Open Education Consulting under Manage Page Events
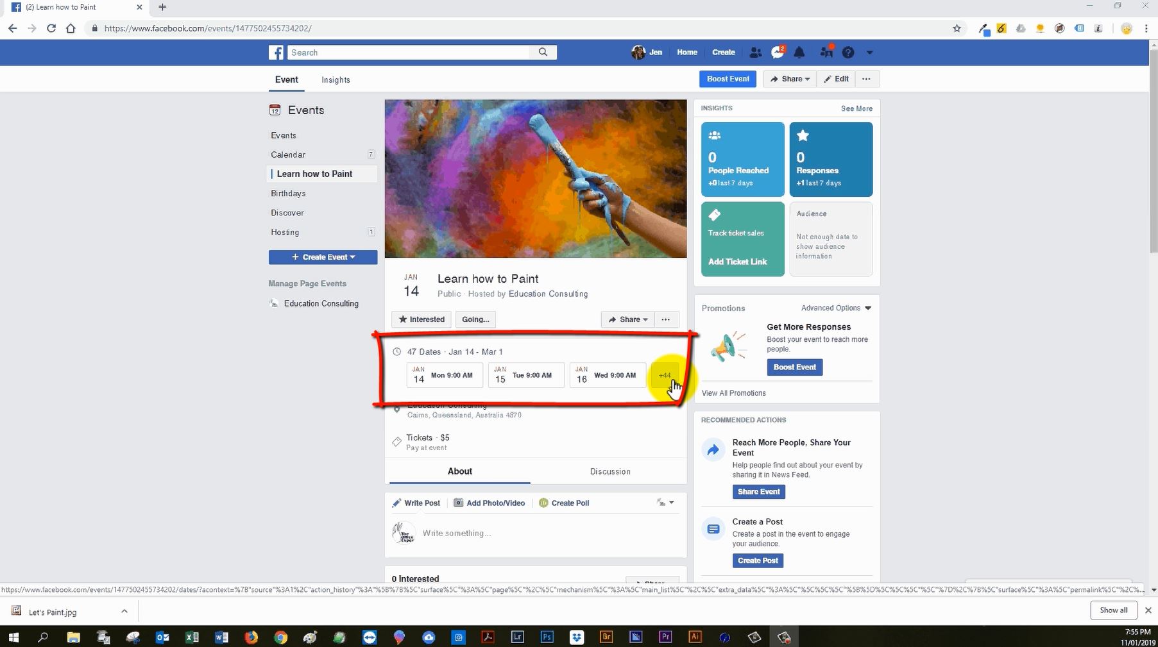 (x=321, y=304)
